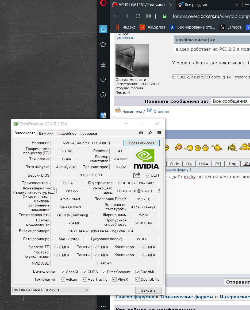Select the 'Все раздачи' browser tab
Image resolution: width=250 pixels, height=310 pixels.
209,5
